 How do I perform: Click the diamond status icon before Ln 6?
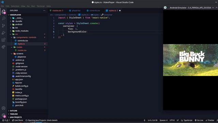coord(144,120)
